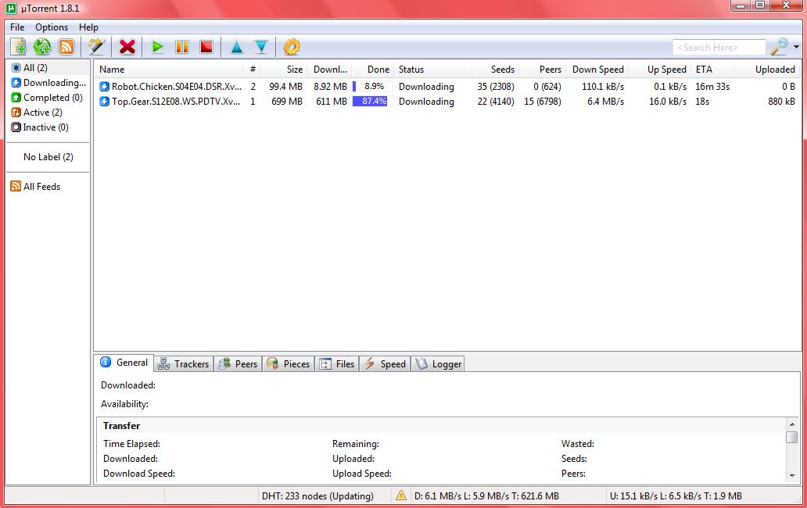Screen dimensions: 807x508
Task: Remove torrent using the red X icon
Action: point(127,48)
